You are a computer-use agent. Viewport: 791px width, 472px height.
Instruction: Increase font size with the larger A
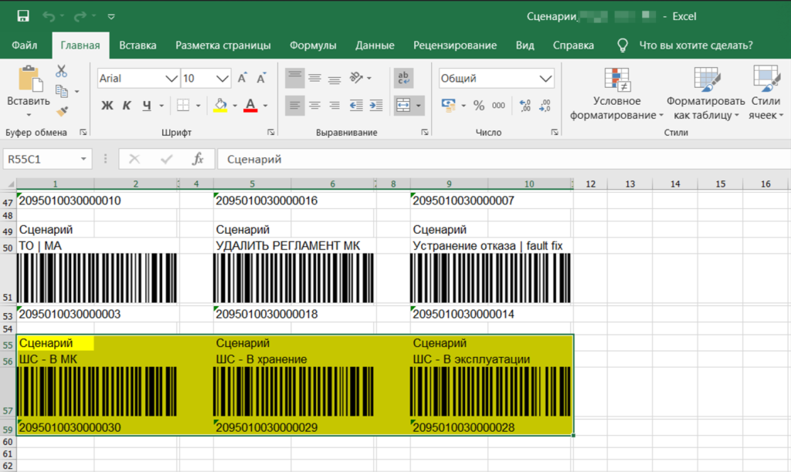242,79
